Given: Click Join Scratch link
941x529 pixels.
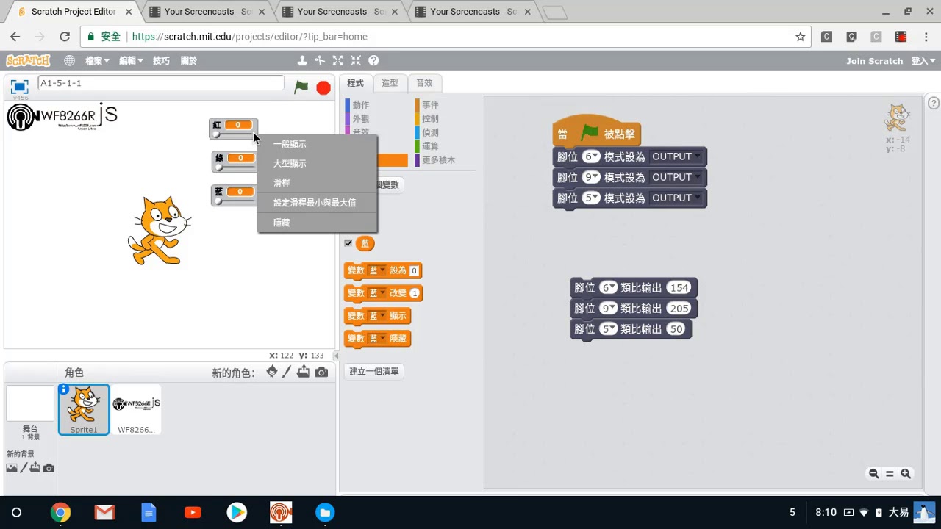Looking at the screenshot, I should click(874, 61).
